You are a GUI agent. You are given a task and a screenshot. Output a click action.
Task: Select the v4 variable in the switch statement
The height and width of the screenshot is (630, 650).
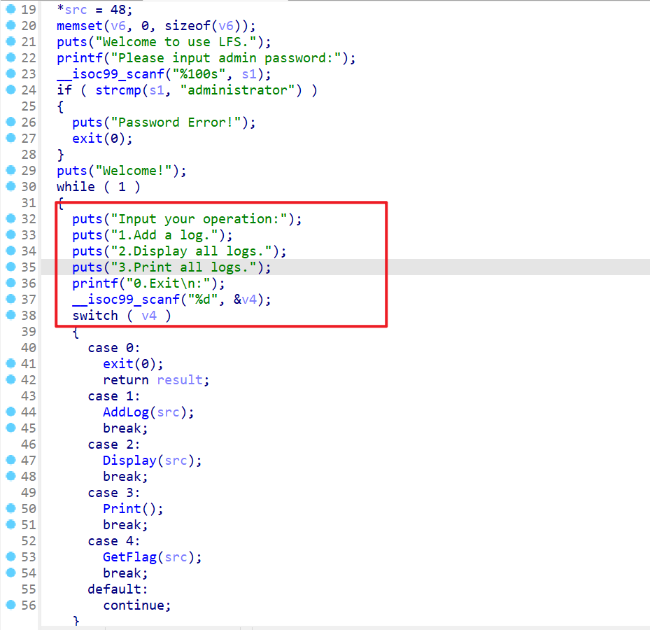149,316
